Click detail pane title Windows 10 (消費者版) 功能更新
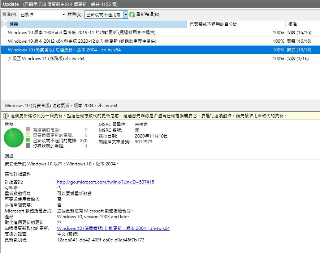The image size is (320, 253). 61,106
